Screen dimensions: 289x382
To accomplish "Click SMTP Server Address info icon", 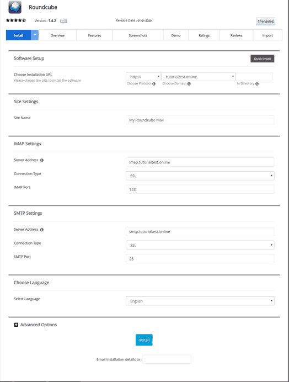I will (x=42, y=230).
